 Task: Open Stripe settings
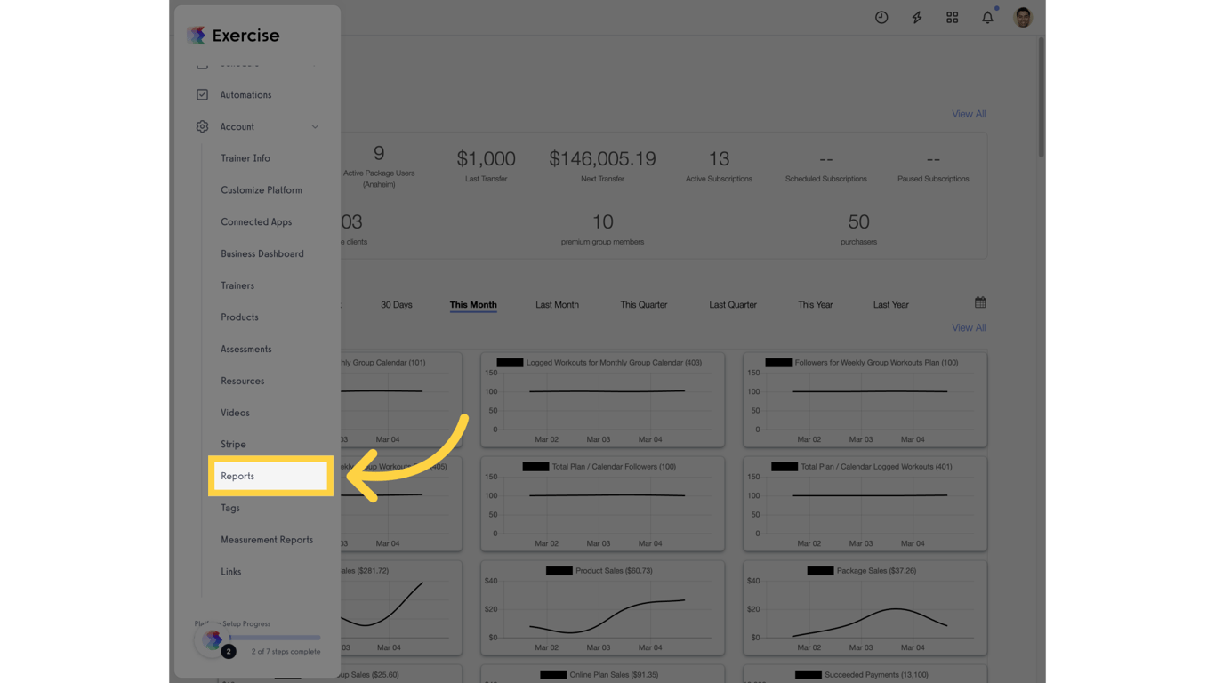click(x=233, y=445)
